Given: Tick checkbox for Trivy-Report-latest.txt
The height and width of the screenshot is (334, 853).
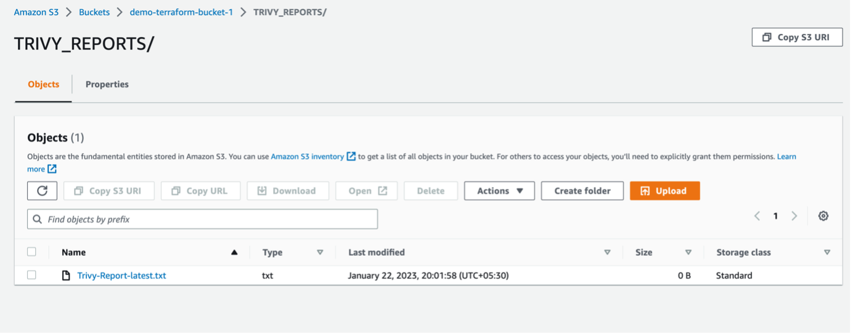Looking at the screenshot, I should [31, 275].
